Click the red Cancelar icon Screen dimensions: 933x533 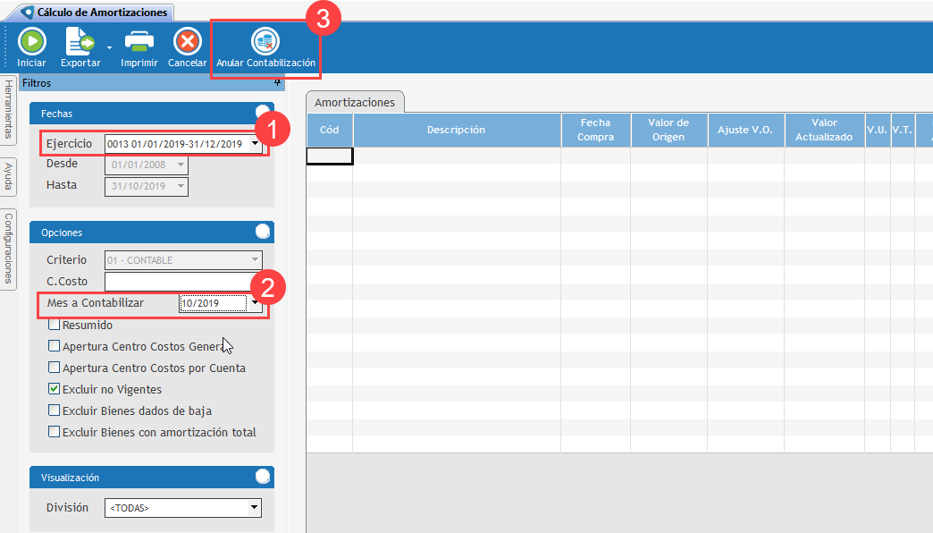click(187, 41)
